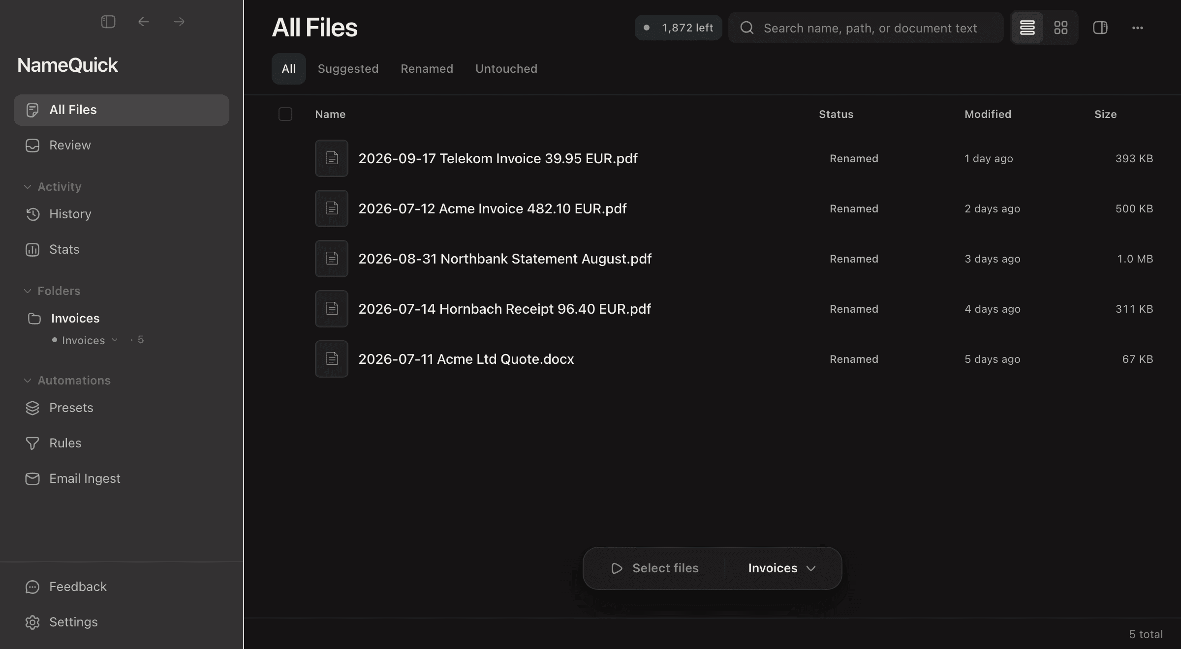
Task: Open the Review inbox
Action: click(122, 146)
